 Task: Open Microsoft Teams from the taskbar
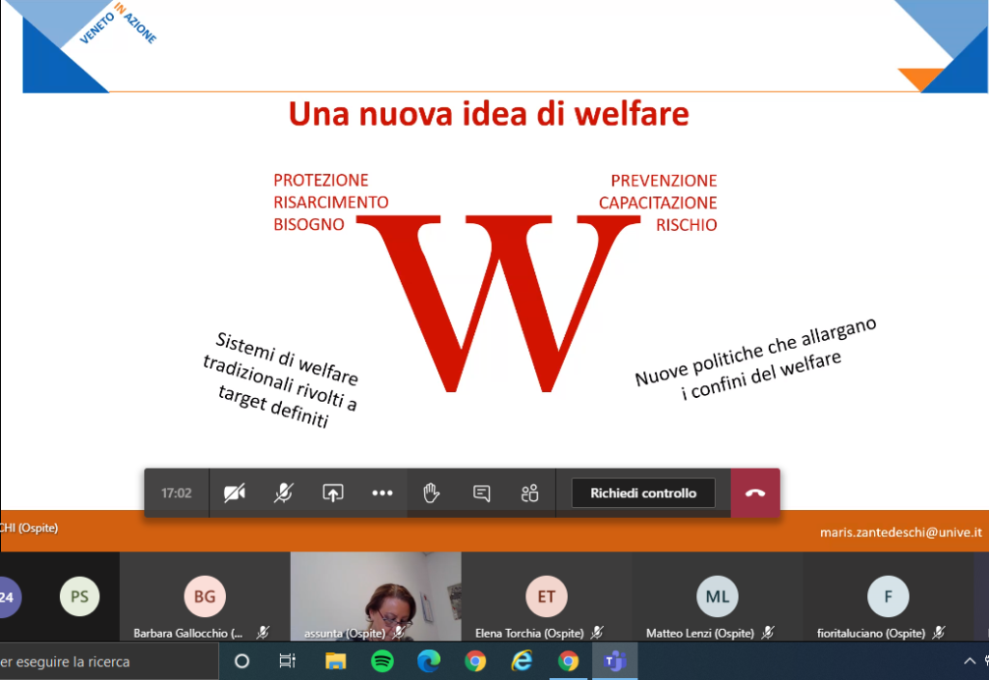point(614,662)
